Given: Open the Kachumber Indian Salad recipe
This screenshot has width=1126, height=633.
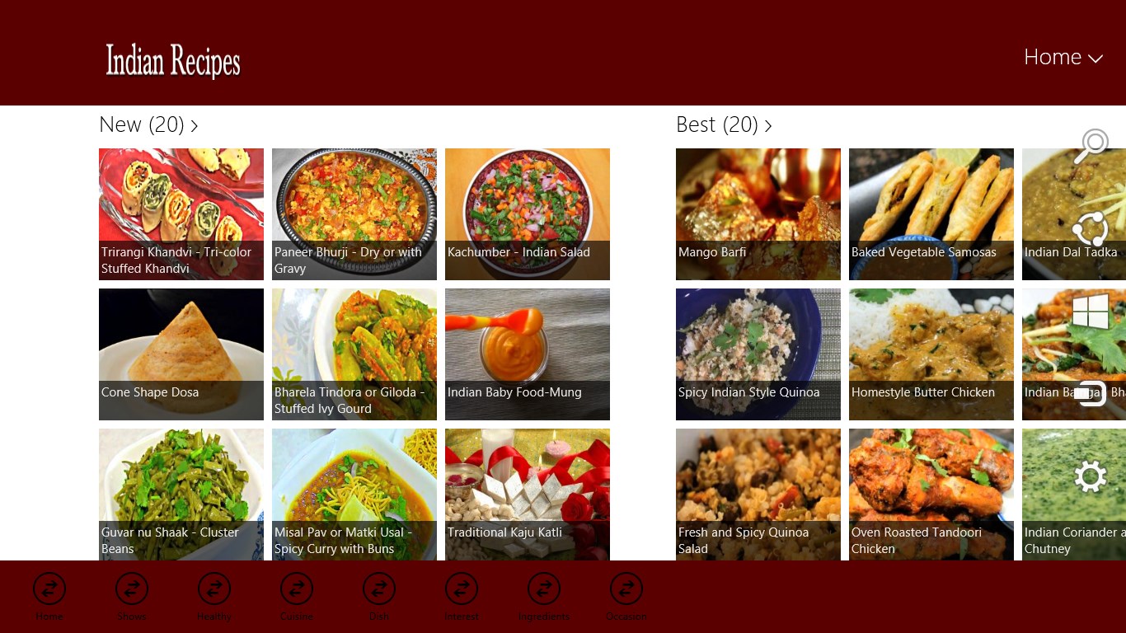Looking at the screenshot, I should (528, 214).
